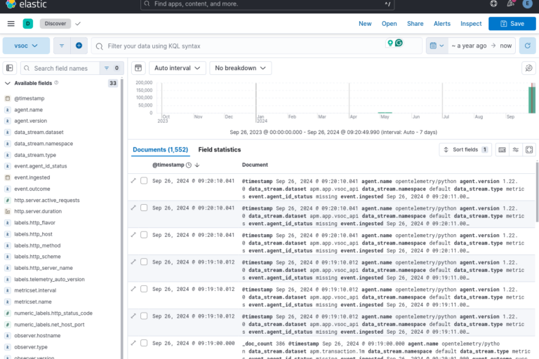Select the metricset.interval field
Image resolution: width=539 pixels, height=359 pixels.
35,290
